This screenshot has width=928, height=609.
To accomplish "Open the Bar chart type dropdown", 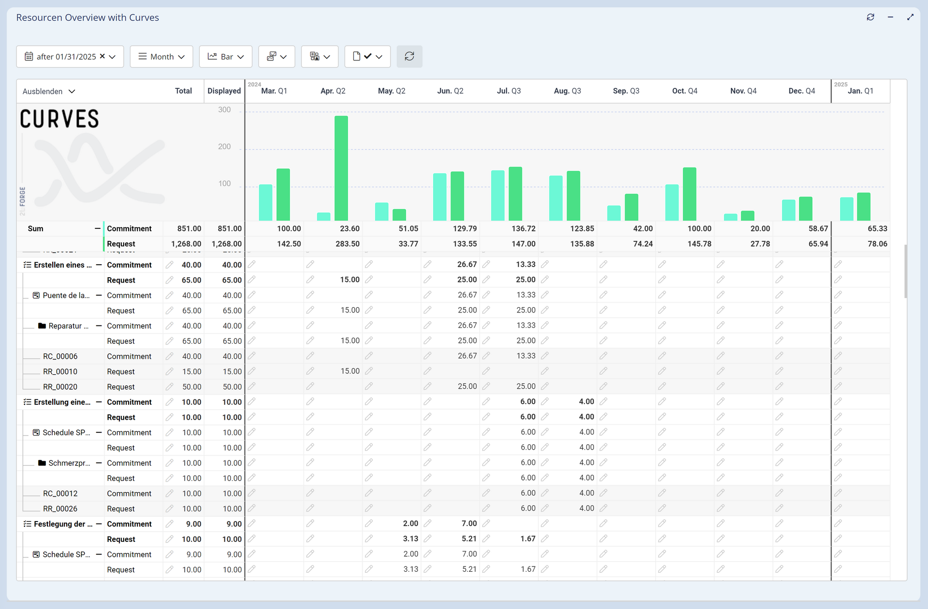I will (x=226, y=57).
